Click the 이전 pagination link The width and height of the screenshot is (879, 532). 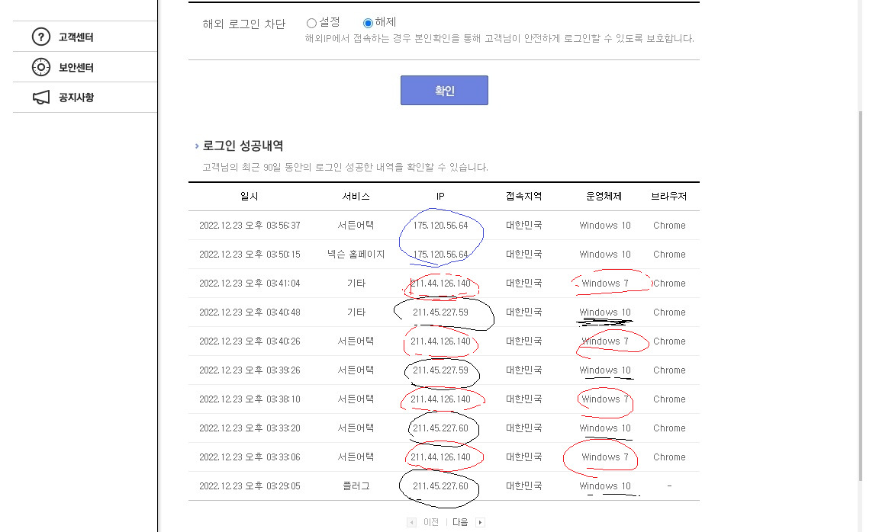[x=431, y=523]
